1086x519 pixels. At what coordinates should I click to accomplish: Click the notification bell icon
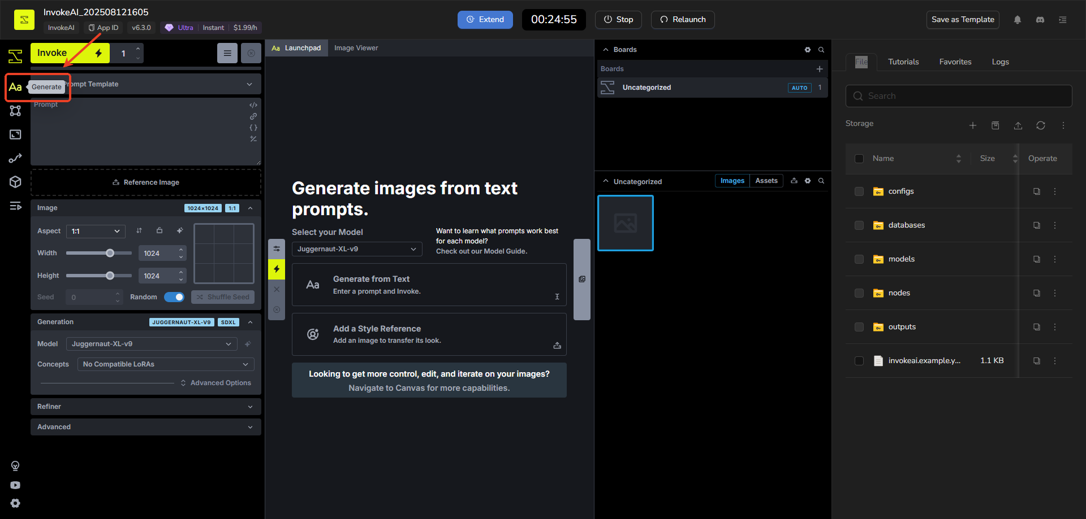1018,20
